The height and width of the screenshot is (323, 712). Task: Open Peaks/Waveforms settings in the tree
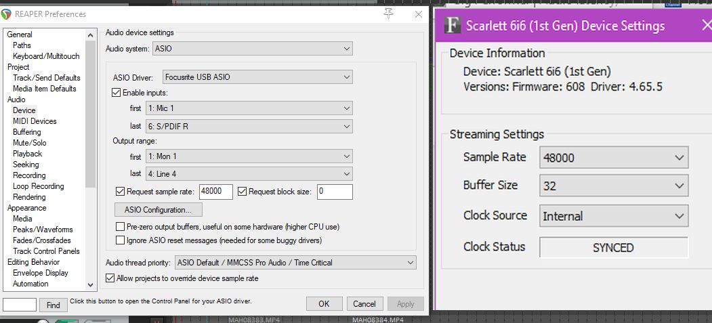43,230
